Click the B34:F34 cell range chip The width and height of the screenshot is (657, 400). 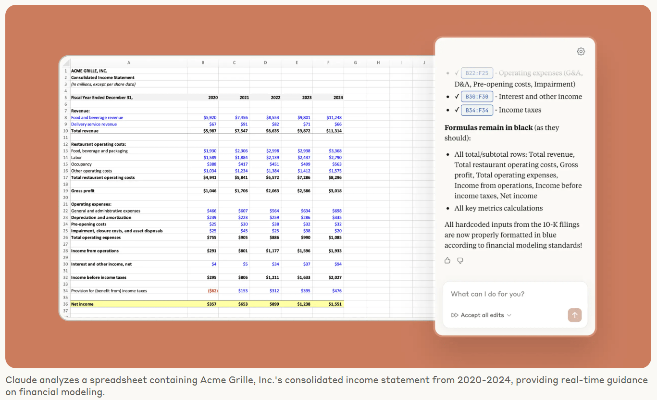(x=477, y=110)
